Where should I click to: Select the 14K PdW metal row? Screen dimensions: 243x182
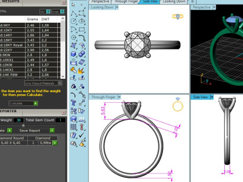(30, 75)
